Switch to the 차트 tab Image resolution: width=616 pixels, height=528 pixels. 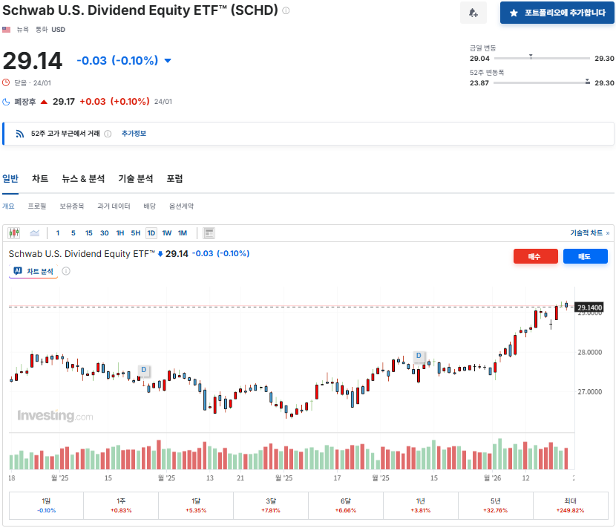40,179
